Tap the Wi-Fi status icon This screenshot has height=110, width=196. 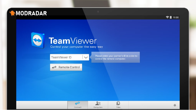click(167, 17)
